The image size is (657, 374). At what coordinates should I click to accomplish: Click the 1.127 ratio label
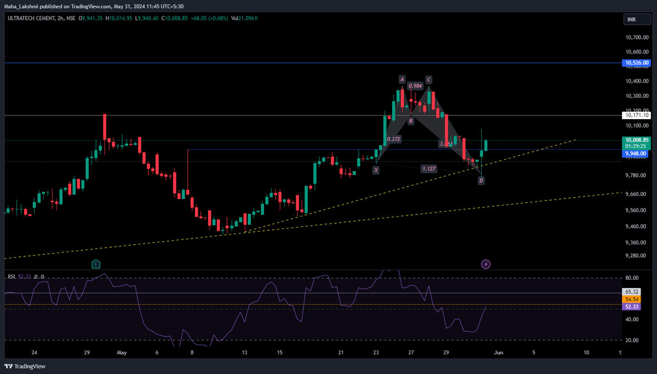(x=429, y=169)
